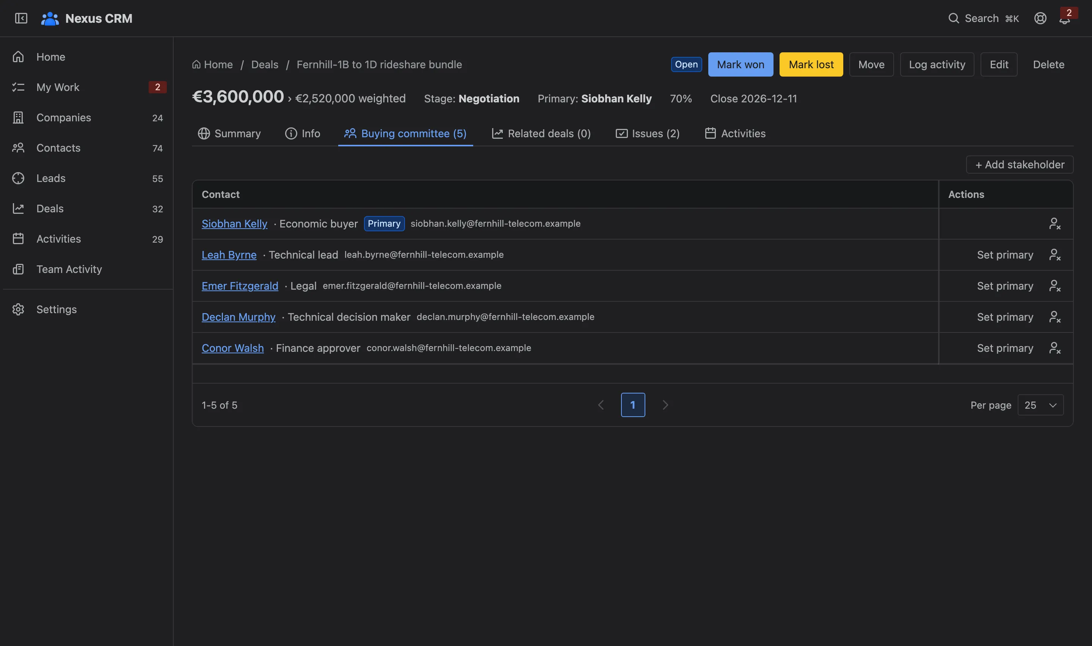This screenshot has width=1092, height=646.
Task: Open Declan Murphy contact link
Action: point(238,317)
